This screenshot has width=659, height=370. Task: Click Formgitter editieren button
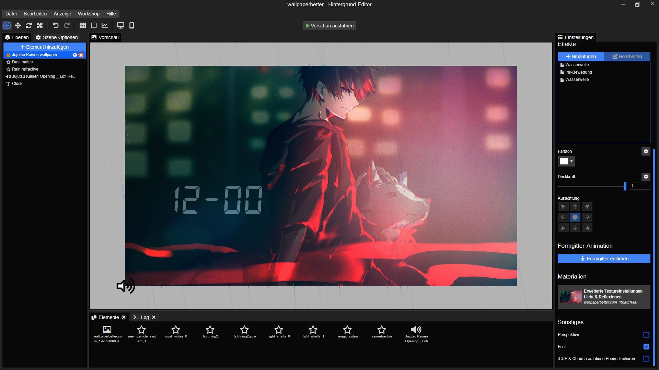pyautogui.click(x=604, y=259)
